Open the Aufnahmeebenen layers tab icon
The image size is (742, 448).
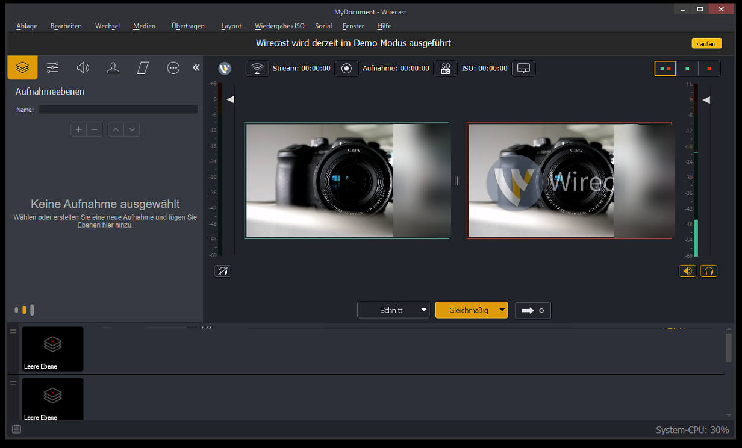coord(22,68)
